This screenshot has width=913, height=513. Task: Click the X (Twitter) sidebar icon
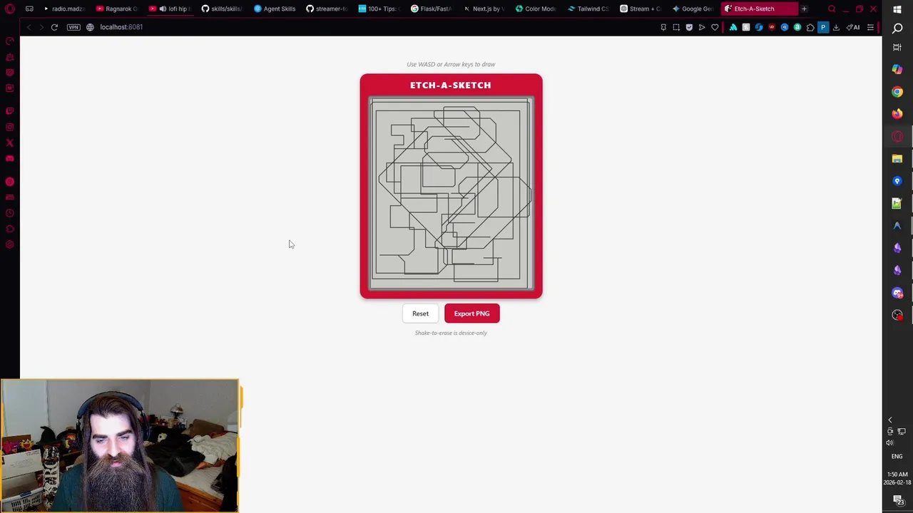[x=10, y=142]
